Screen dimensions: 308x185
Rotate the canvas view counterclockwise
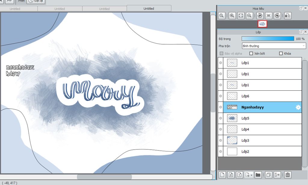click(x=260, y=16)
